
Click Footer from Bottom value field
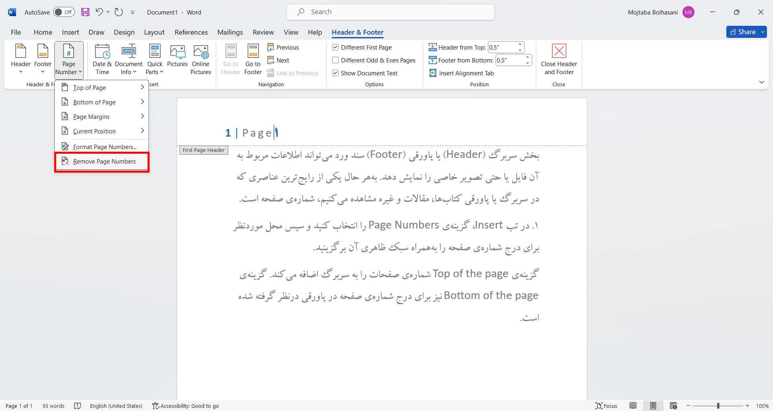point(510,60)
